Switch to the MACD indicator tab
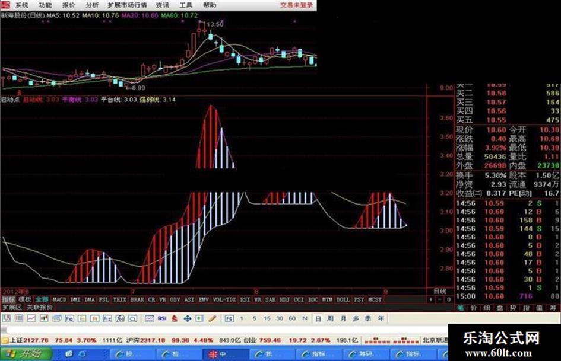Image resolution: width=561 pixels, height=361 pixels. pyautogui.click(x=59, y=299)
